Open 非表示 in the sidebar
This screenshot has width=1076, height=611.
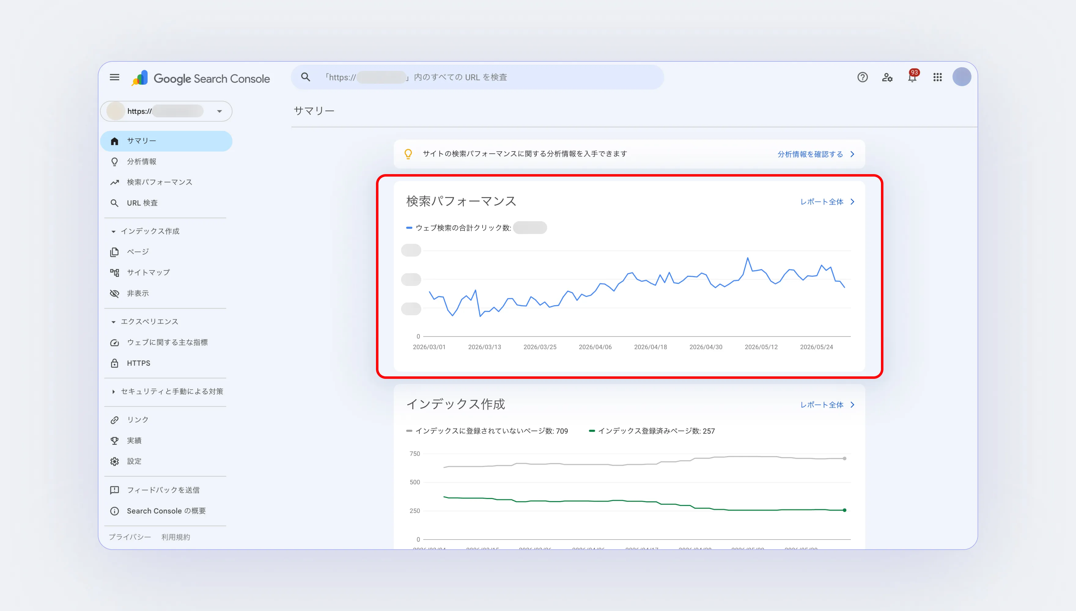click(x=166, y=293)
